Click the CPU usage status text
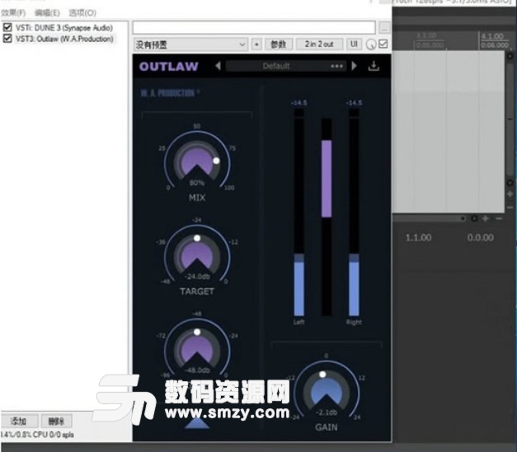 point(37,435)
